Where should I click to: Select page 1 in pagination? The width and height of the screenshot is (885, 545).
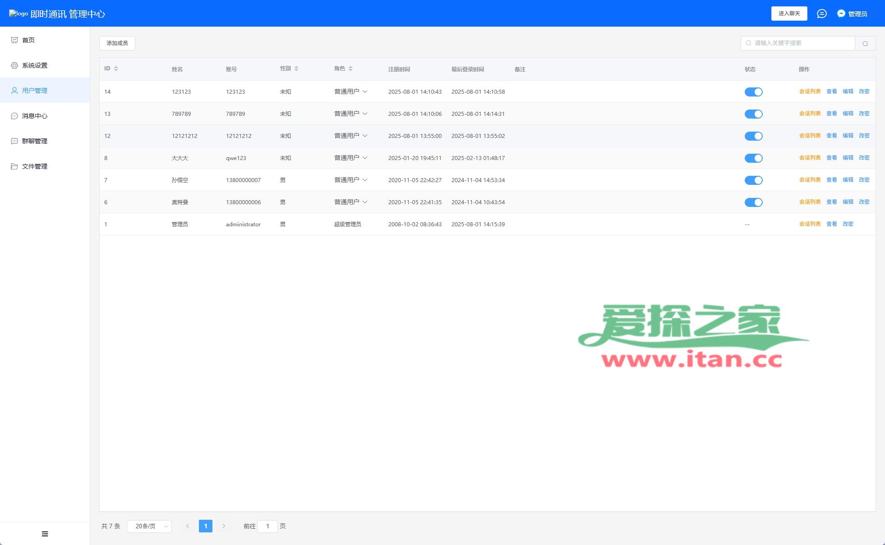[x=206, y=526]
